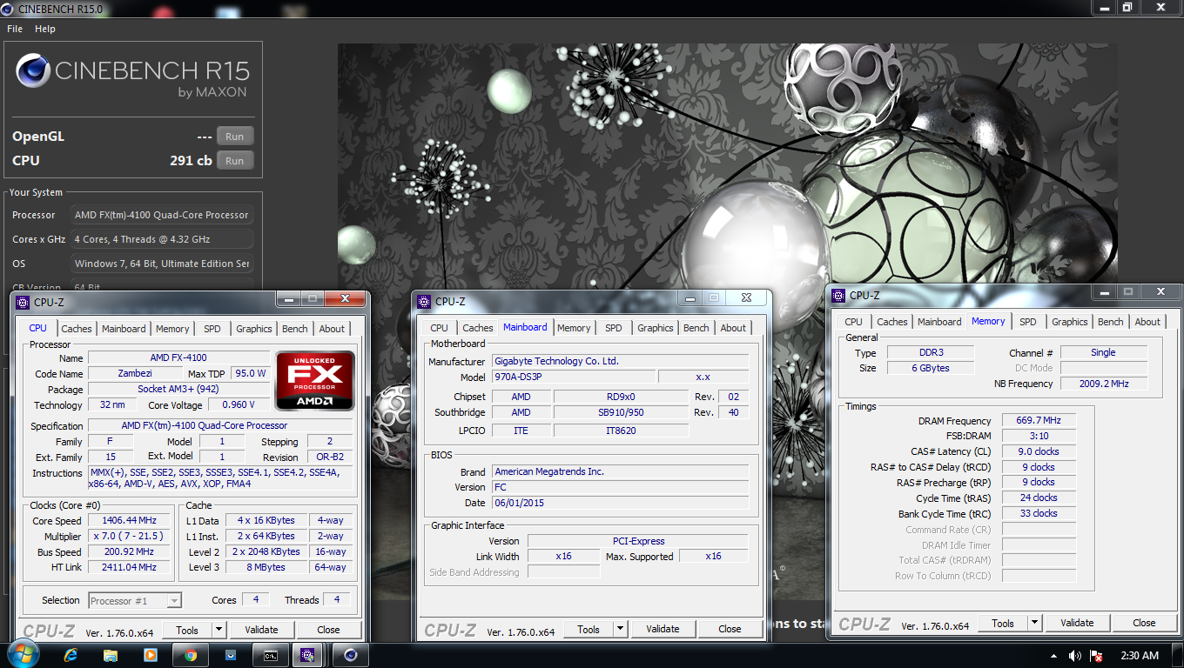
Task: Open the Processor #1 selection combo box
Action: coord(135,600)
